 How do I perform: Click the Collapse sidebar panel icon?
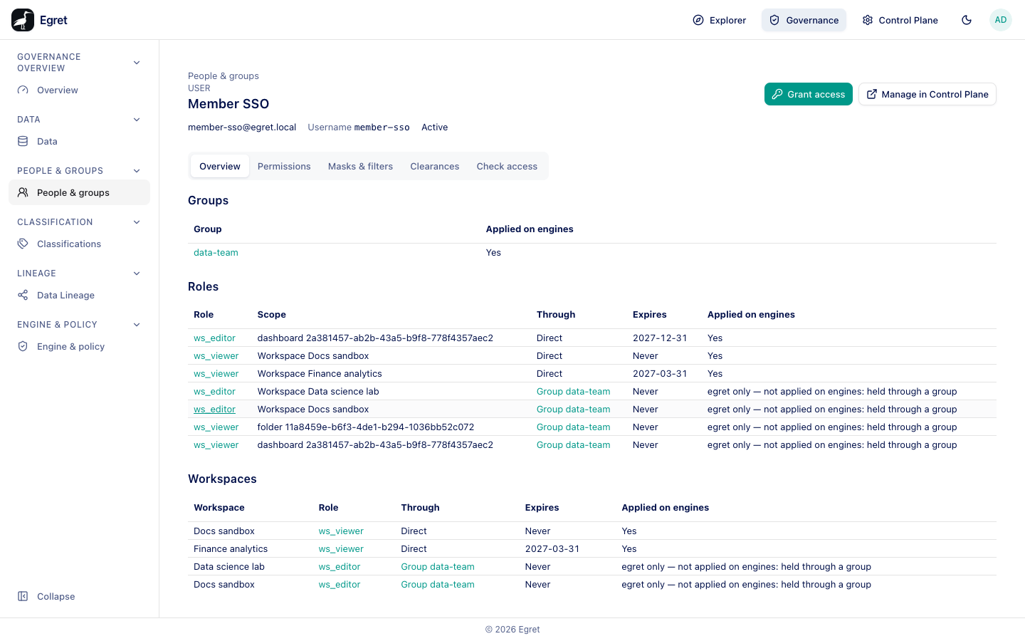point(23,597)
